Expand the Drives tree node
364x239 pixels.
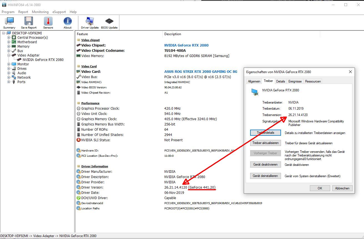pyautogui.click(x=9, y=69)
